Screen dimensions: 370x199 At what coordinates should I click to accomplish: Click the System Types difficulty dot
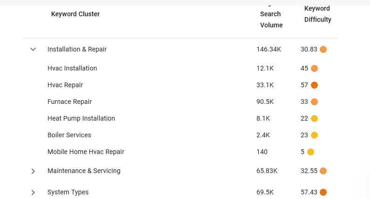coord(323,192)
